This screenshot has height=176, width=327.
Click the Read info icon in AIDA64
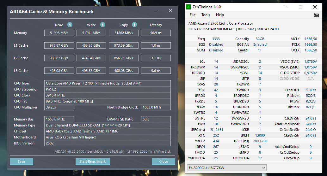70,25
